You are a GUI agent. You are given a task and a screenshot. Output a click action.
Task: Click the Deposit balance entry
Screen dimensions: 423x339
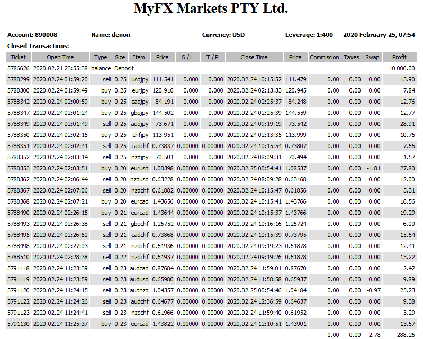tap(124, 68)
